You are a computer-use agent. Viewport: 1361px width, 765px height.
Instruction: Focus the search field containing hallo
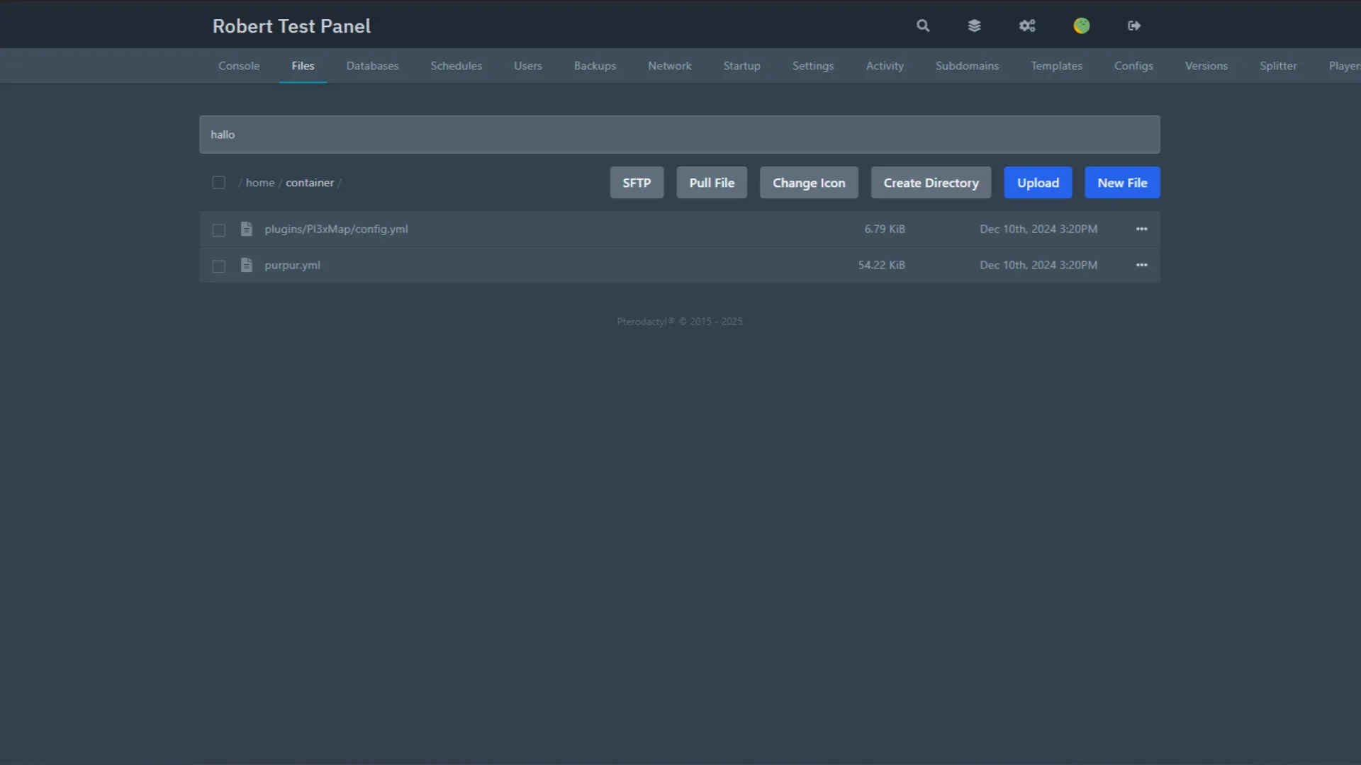pos(679,135)
